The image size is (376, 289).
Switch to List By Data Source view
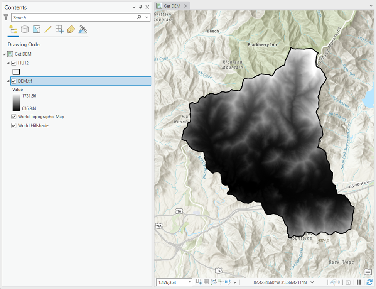[25, 29]
